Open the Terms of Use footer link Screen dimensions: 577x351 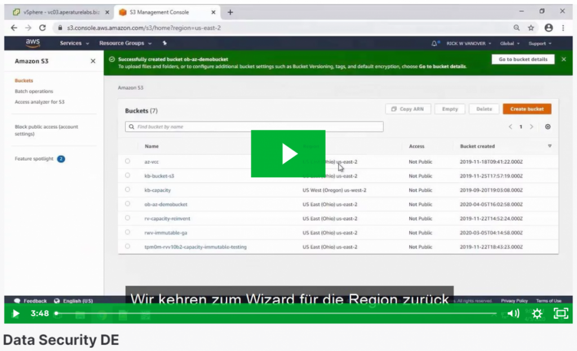tap(548, 301)
